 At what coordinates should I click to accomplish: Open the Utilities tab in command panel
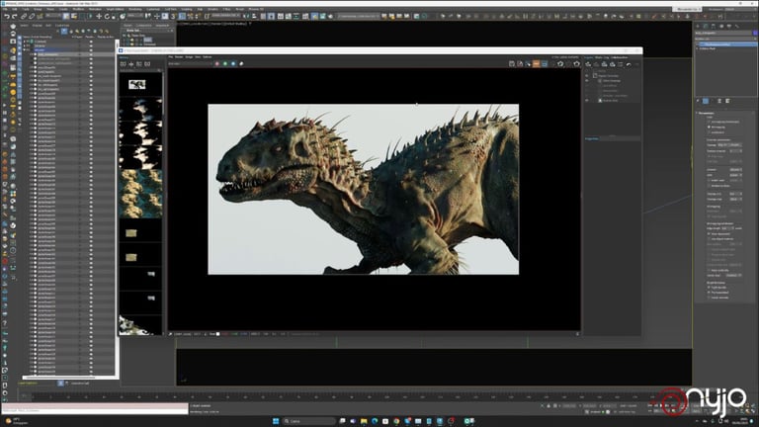736,26
